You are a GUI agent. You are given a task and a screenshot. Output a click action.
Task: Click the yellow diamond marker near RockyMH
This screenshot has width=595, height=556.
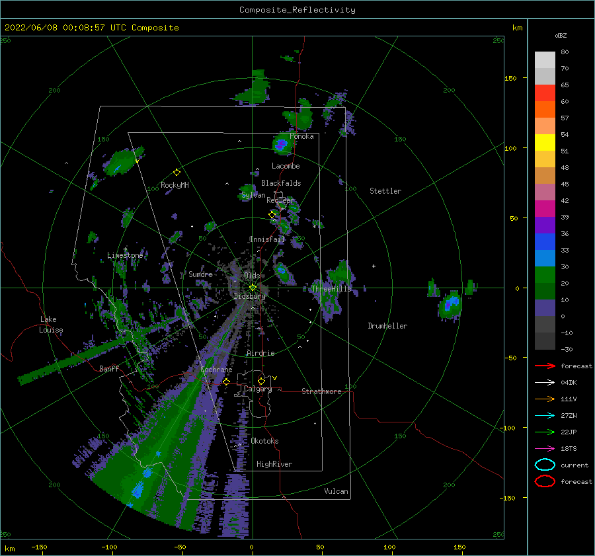(177, 173)
